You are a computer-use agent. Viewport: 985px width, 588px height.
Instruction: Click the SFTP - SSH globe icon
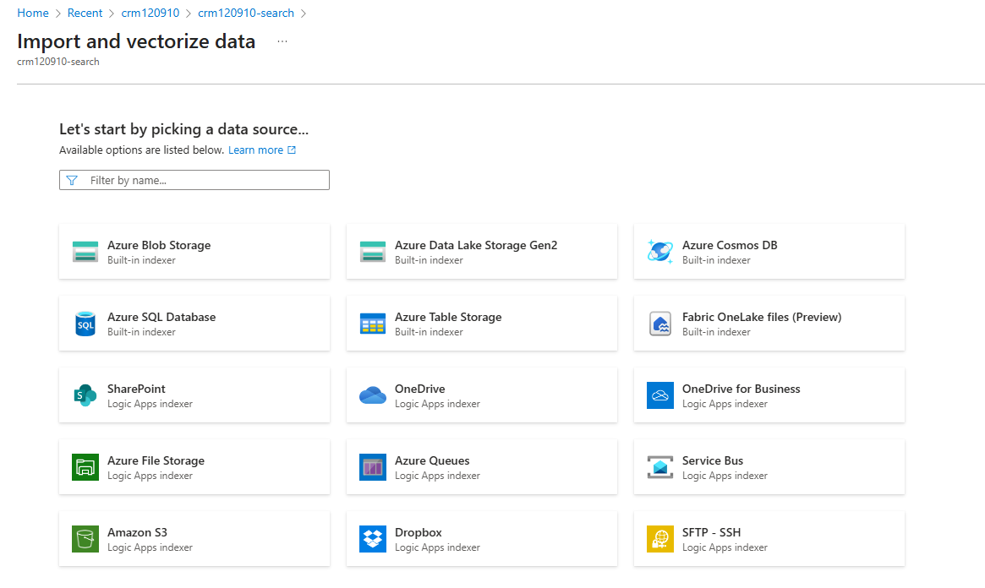click(x=660, y=539)
